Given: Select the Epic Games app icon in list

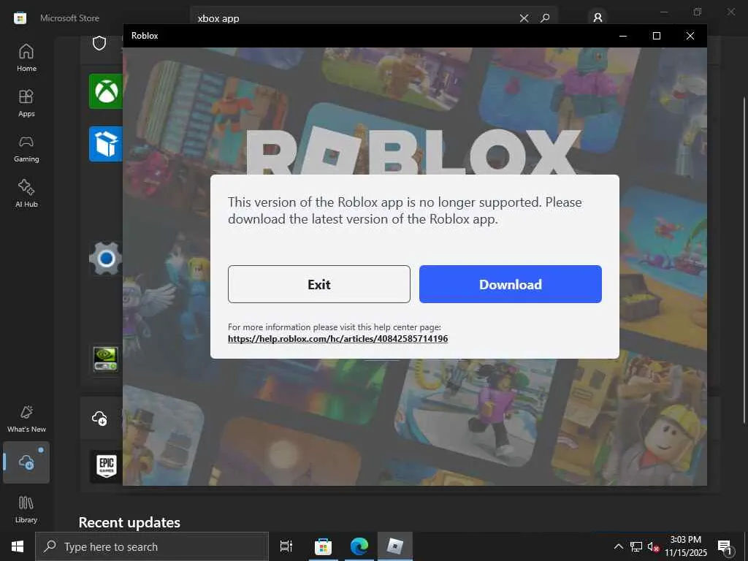Looking at the screenshot, I should click(x=106, y=466).
